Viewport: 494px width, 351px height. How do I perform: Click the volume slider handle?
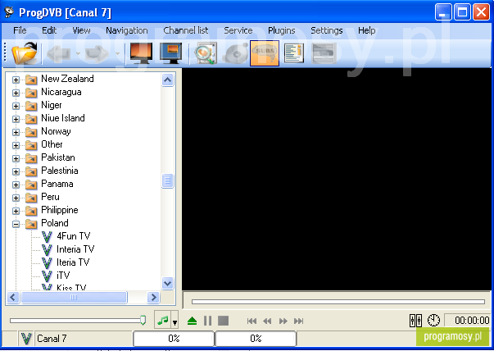[143, 320]
